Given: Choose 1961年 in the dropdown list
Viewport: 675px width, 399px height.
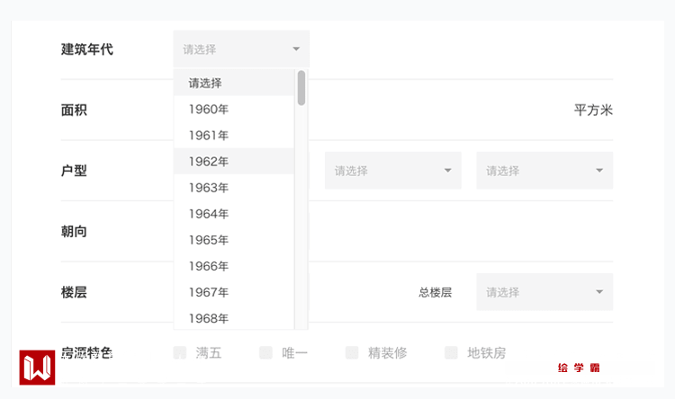Looking at the screenshot, I should 209,136.
